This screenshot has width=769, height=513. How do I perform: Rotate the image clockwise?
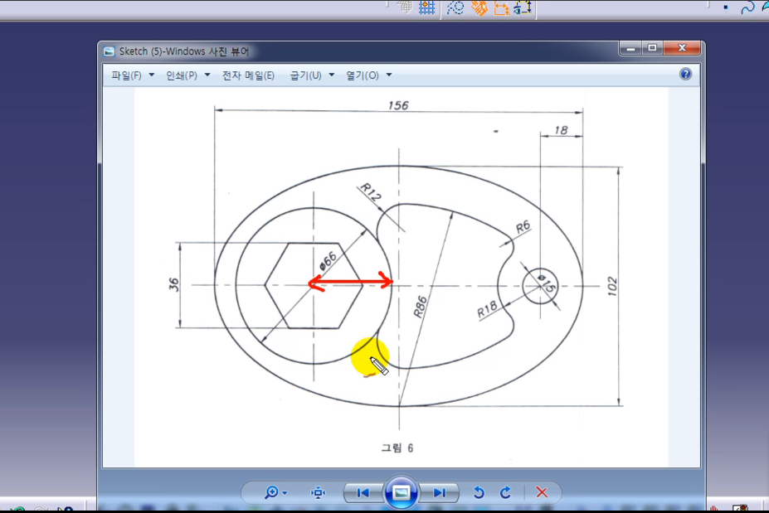[505, 492]
